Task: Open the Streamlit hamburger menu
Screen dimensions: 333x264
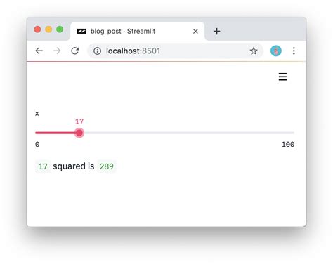Action: tap(282, 77)
